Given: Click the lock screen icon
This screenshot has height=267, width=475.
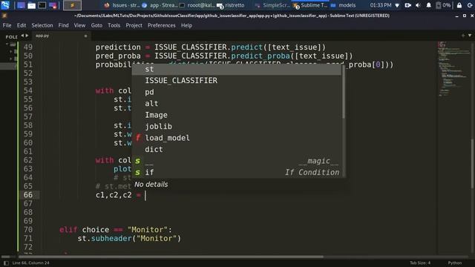Looking at the screenshot, I should click(459, 5).
